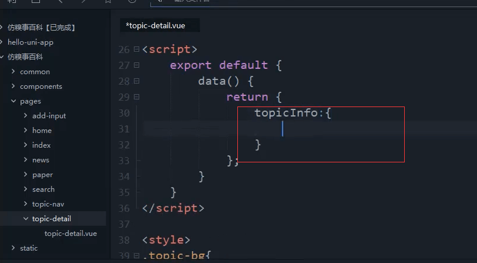Expand the index folder arrow
Image resolution: width=477 pixels, height=263 pixels.
[x=26, y=145]
